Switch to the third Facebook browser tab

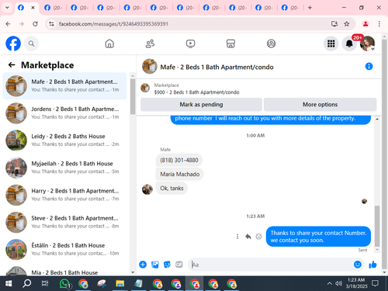tap(79, 8)
